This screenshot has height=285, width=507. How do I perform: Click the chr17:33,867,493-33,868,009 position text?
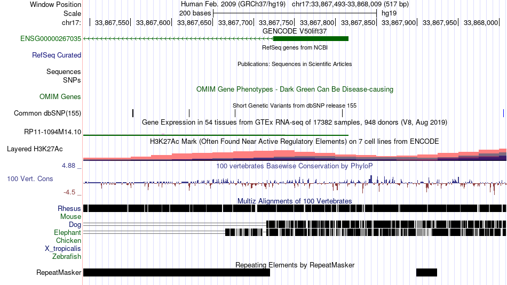pyautogui.click(x=350, y=4)
